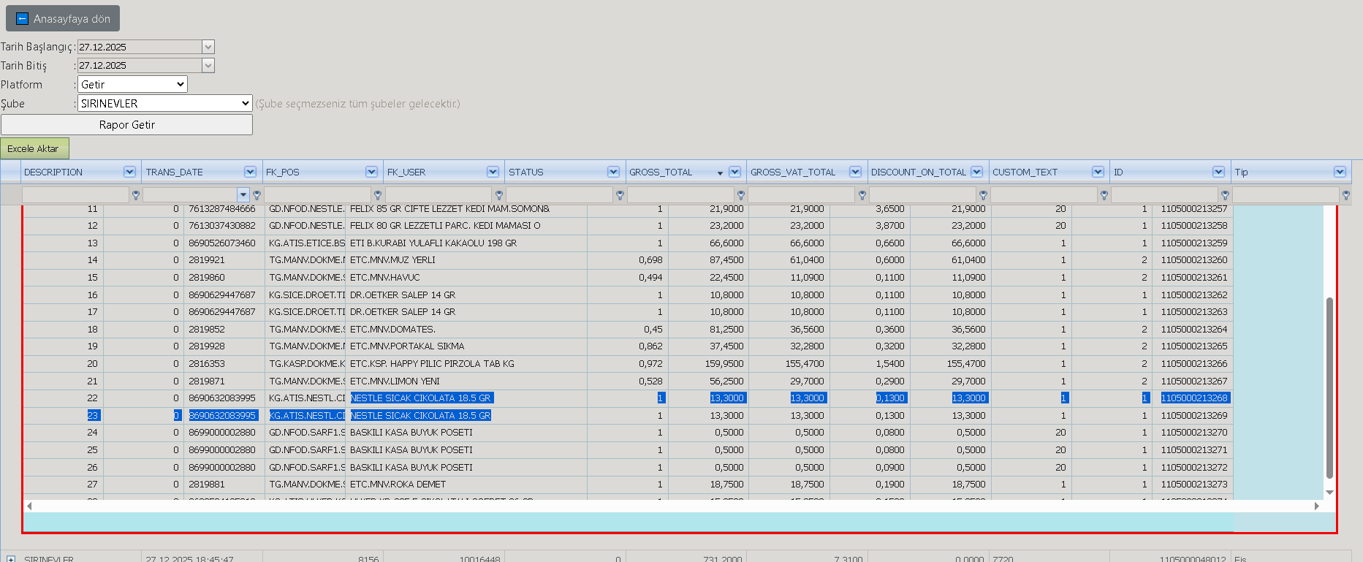This screenshot has height=562, width=1363.
Task: Click the TRANS_DATE column filter funnel icon
Action: tap(257, 195)
